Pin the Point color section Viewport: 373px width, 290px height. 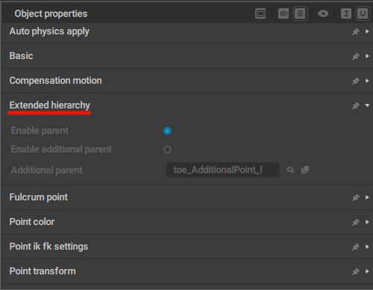(356, 222)
